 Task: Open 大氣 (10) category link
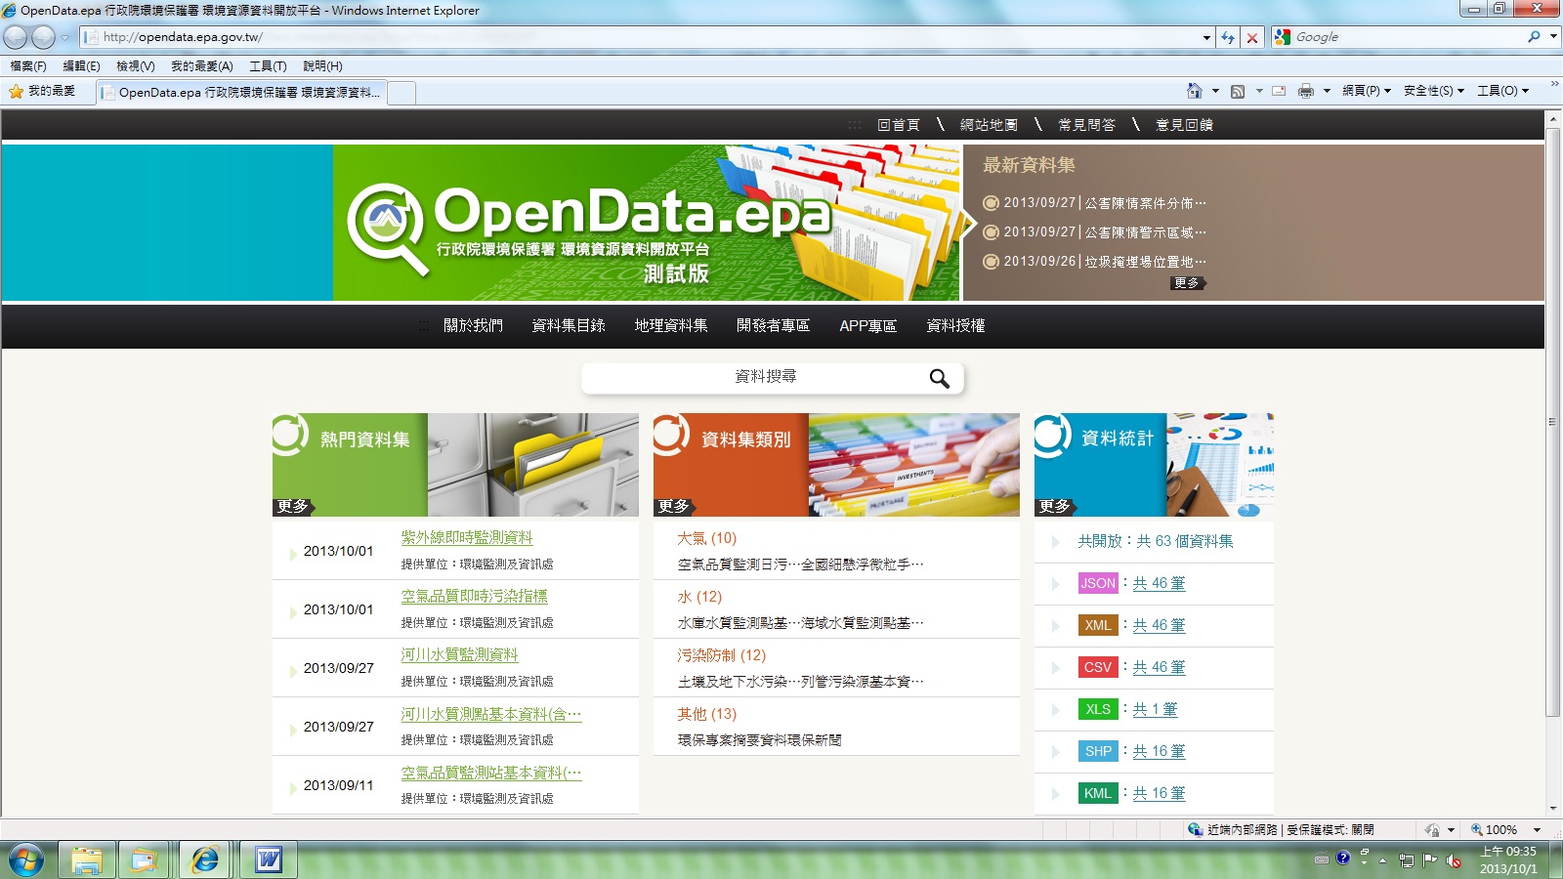(707, 538)
